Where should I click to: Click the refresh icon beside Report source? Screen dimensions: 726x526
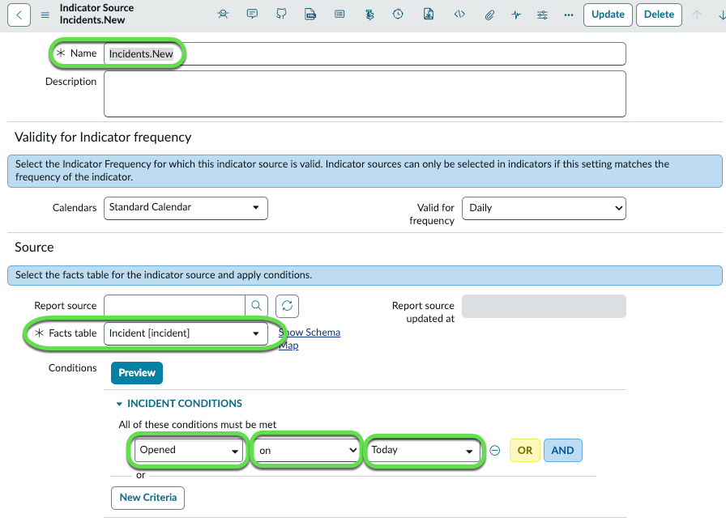(287, 306)
